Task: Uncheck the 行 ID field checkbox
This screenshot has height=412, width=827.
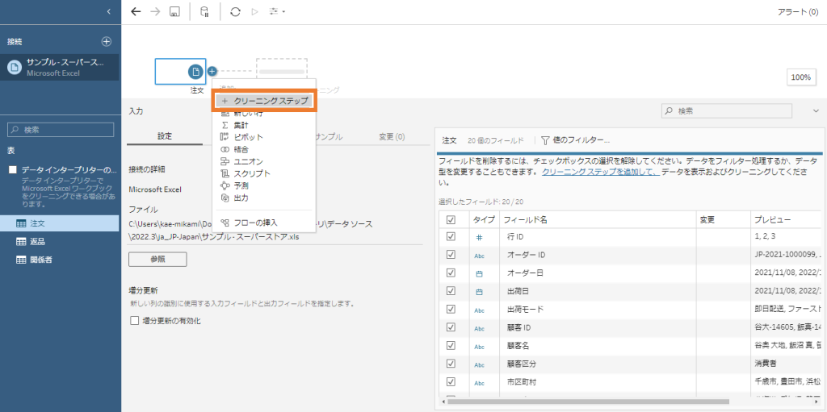Action: pos(451,237)
